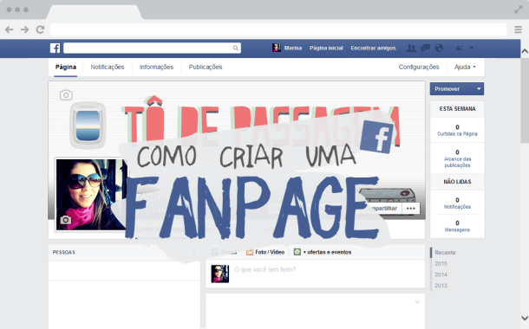Open Alcance das publicações stat link
529x329 pixels.
tap(457, 162)
